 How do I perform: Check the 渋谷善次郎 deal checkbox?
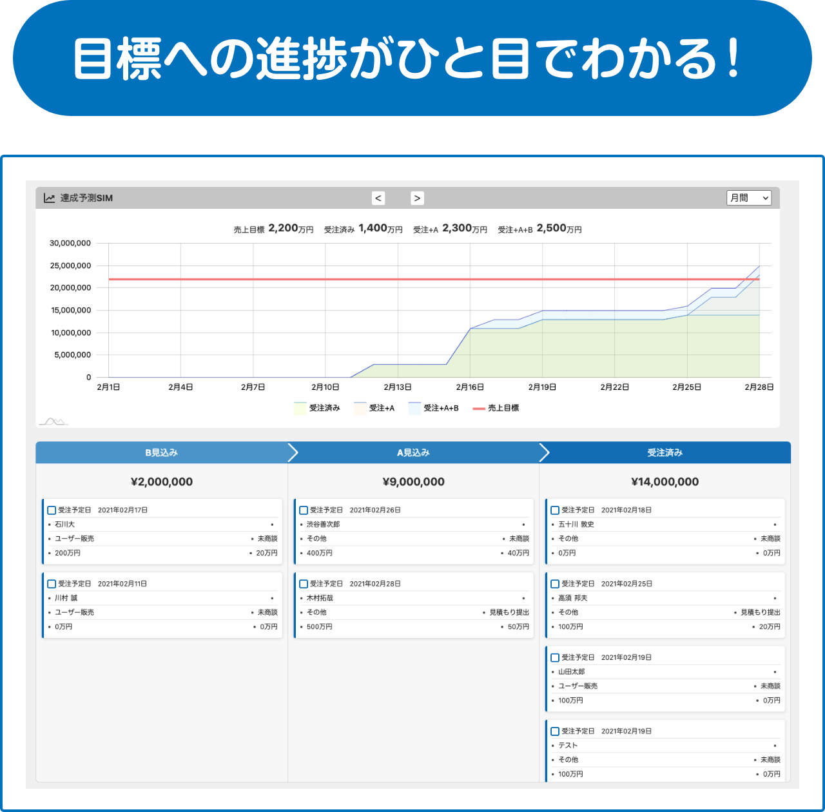304,510
